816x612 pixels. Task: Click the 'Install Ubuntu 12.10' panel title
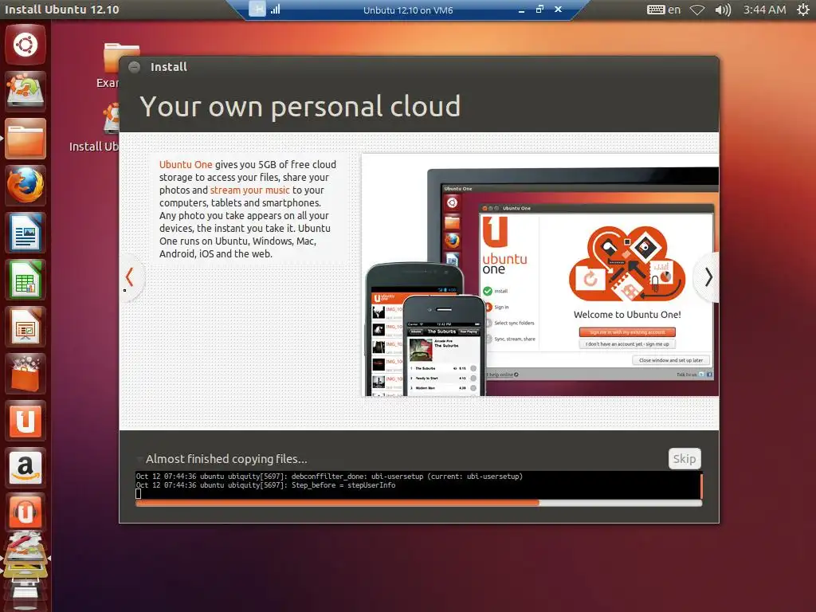point(61,10)
